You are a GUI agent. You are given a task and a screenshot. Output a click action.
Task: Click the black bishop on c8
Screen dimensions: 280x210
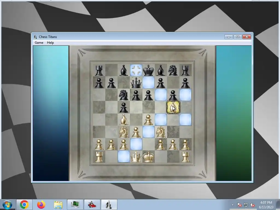(x=124, y=70)
